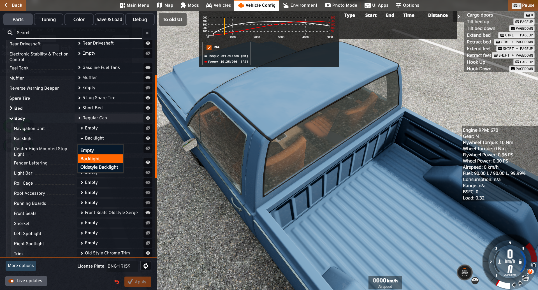This screenshot has width=538, height=290.
Task: Open the Mods menu
Action: coord(190,5)
